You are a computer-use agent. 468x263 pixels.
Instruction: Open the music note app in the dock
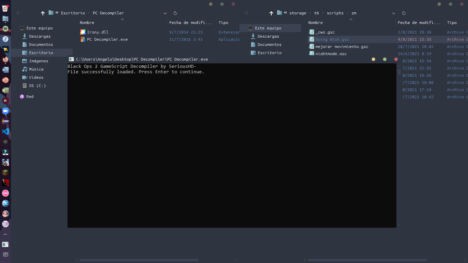click(5, 39)
